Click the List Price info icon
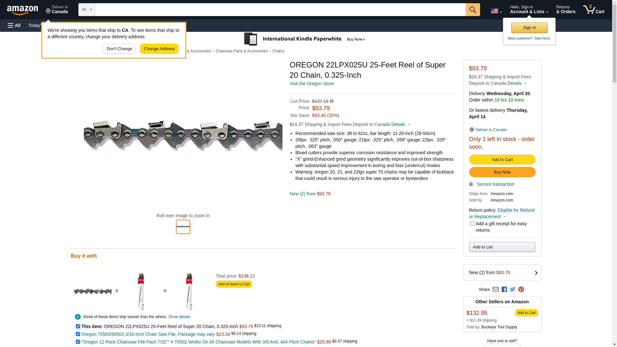Screen dimensions: 617x347 pos(332,101)
